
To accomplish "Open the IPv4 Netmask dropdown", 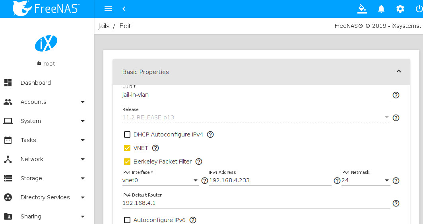I will pyautogui.click(x=365, y=181).
